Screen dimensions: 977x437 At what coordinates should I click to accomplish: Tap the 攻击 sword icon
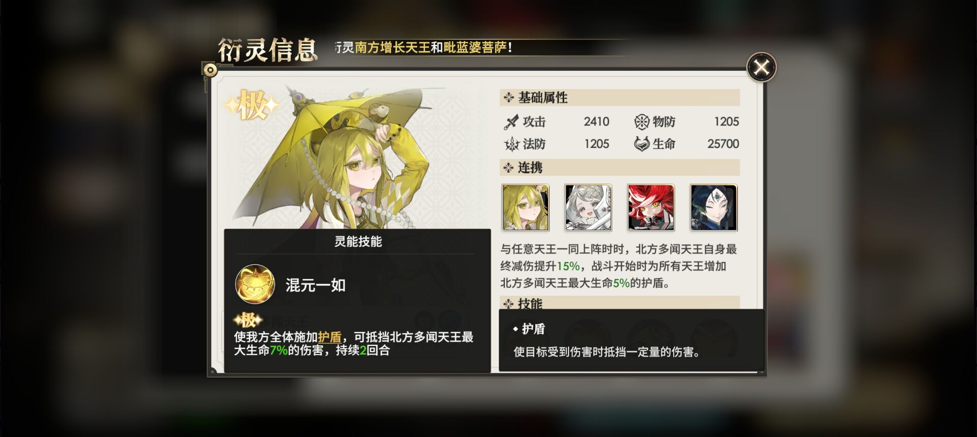[x=511, y=122]
